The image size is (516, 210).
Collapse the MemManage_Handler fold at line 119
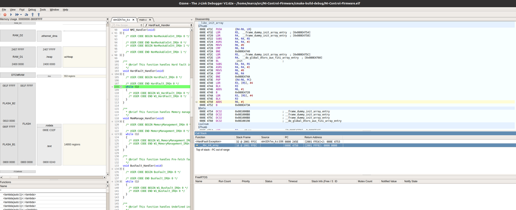pyautogui.click(x=121, y=122)
